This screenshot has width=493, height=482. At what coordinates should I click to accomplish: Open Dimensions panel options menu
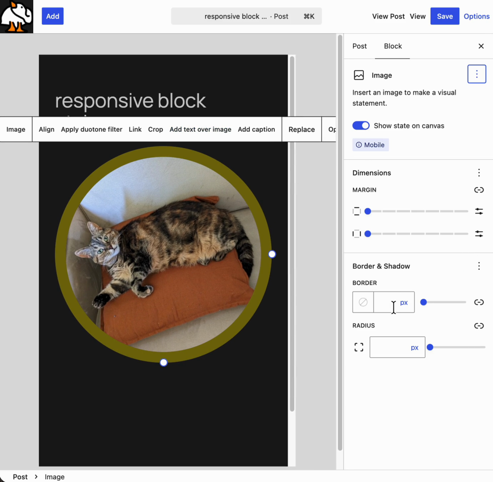pyautogui.click(x=479, y=173)
